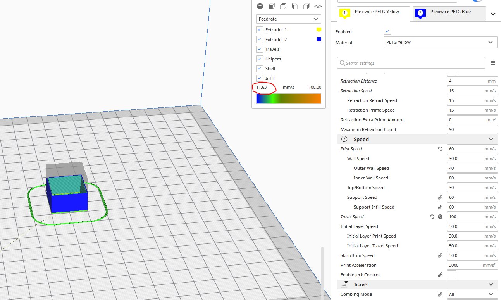Edit the Retraction Distance value field
Screen dimensions: 501x300
(472, 81)
